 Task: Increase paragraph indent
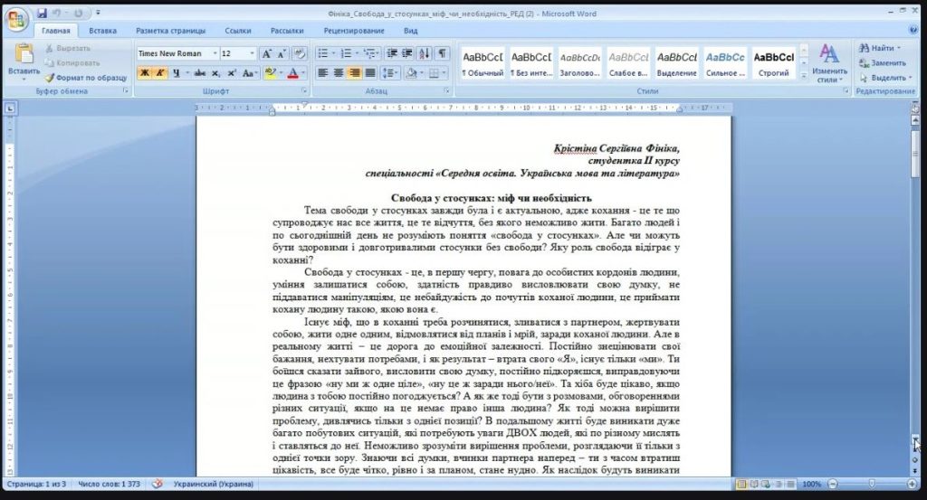(x=406, y=53)
